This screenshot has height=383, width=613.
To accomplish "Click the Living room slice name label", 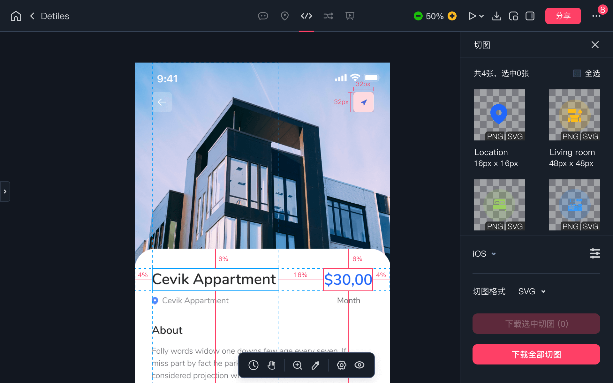I will coord(572,152).
